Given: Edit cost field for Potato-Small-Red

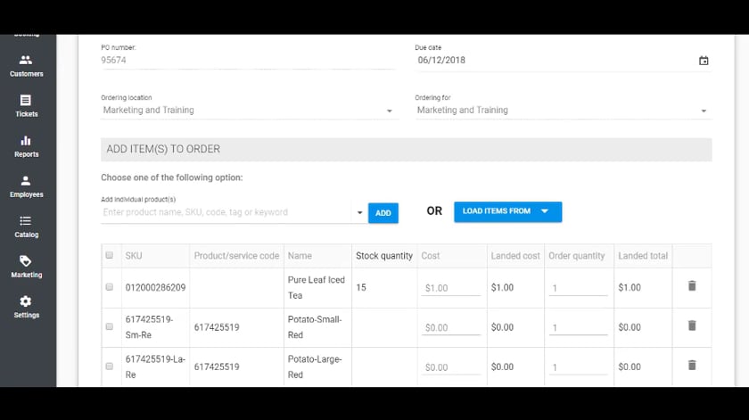Looking at the screenshot, I should (x=450, y=328).
